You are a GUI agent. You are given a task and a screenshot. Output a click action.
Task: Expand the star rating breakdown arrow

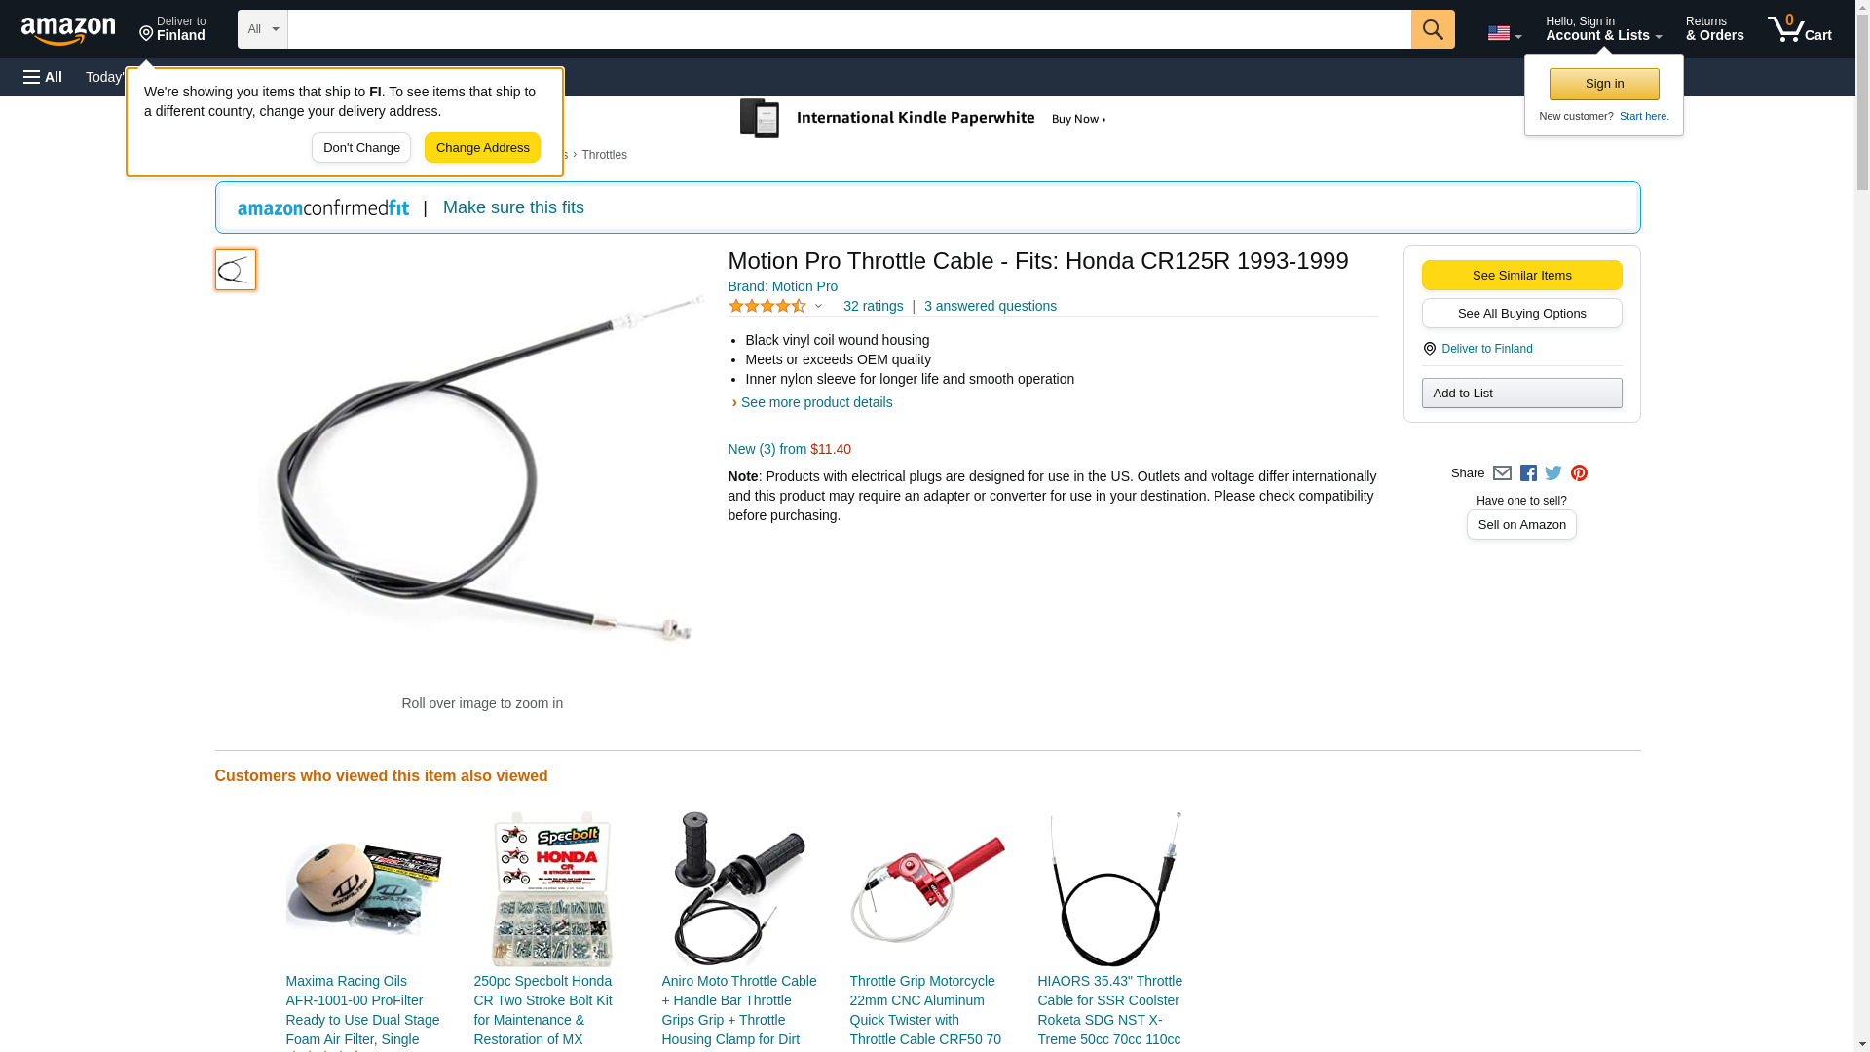click(818, 306)
